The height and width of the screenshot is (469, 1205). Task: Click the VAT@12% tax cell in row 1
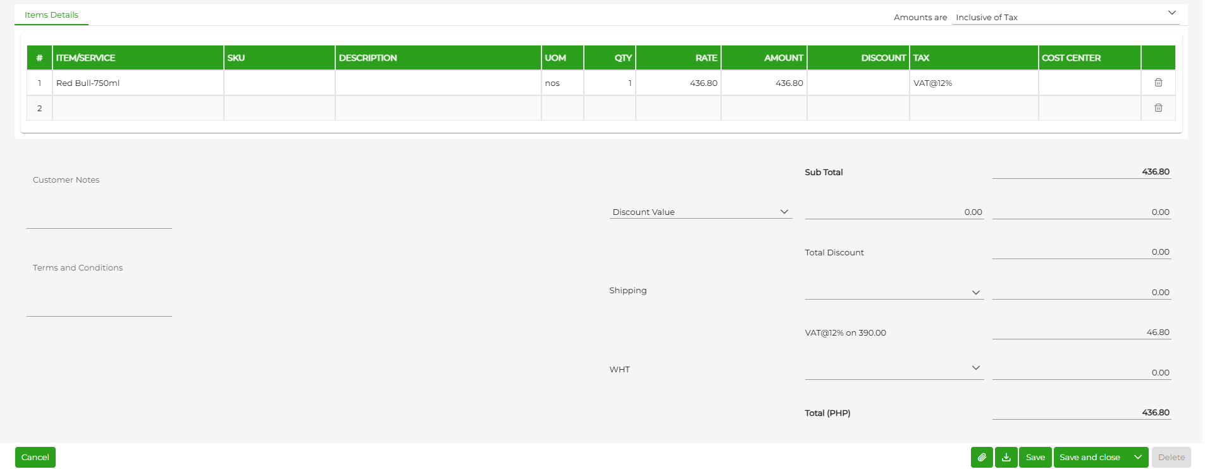tap(973, 83)
